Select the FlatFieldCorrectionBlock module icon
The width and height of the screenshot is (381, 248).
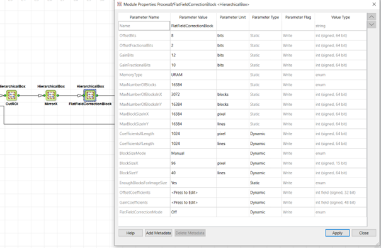(90, 95)
